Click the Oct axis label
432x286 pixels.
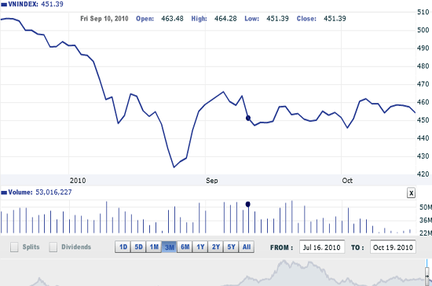pos(347,181)
